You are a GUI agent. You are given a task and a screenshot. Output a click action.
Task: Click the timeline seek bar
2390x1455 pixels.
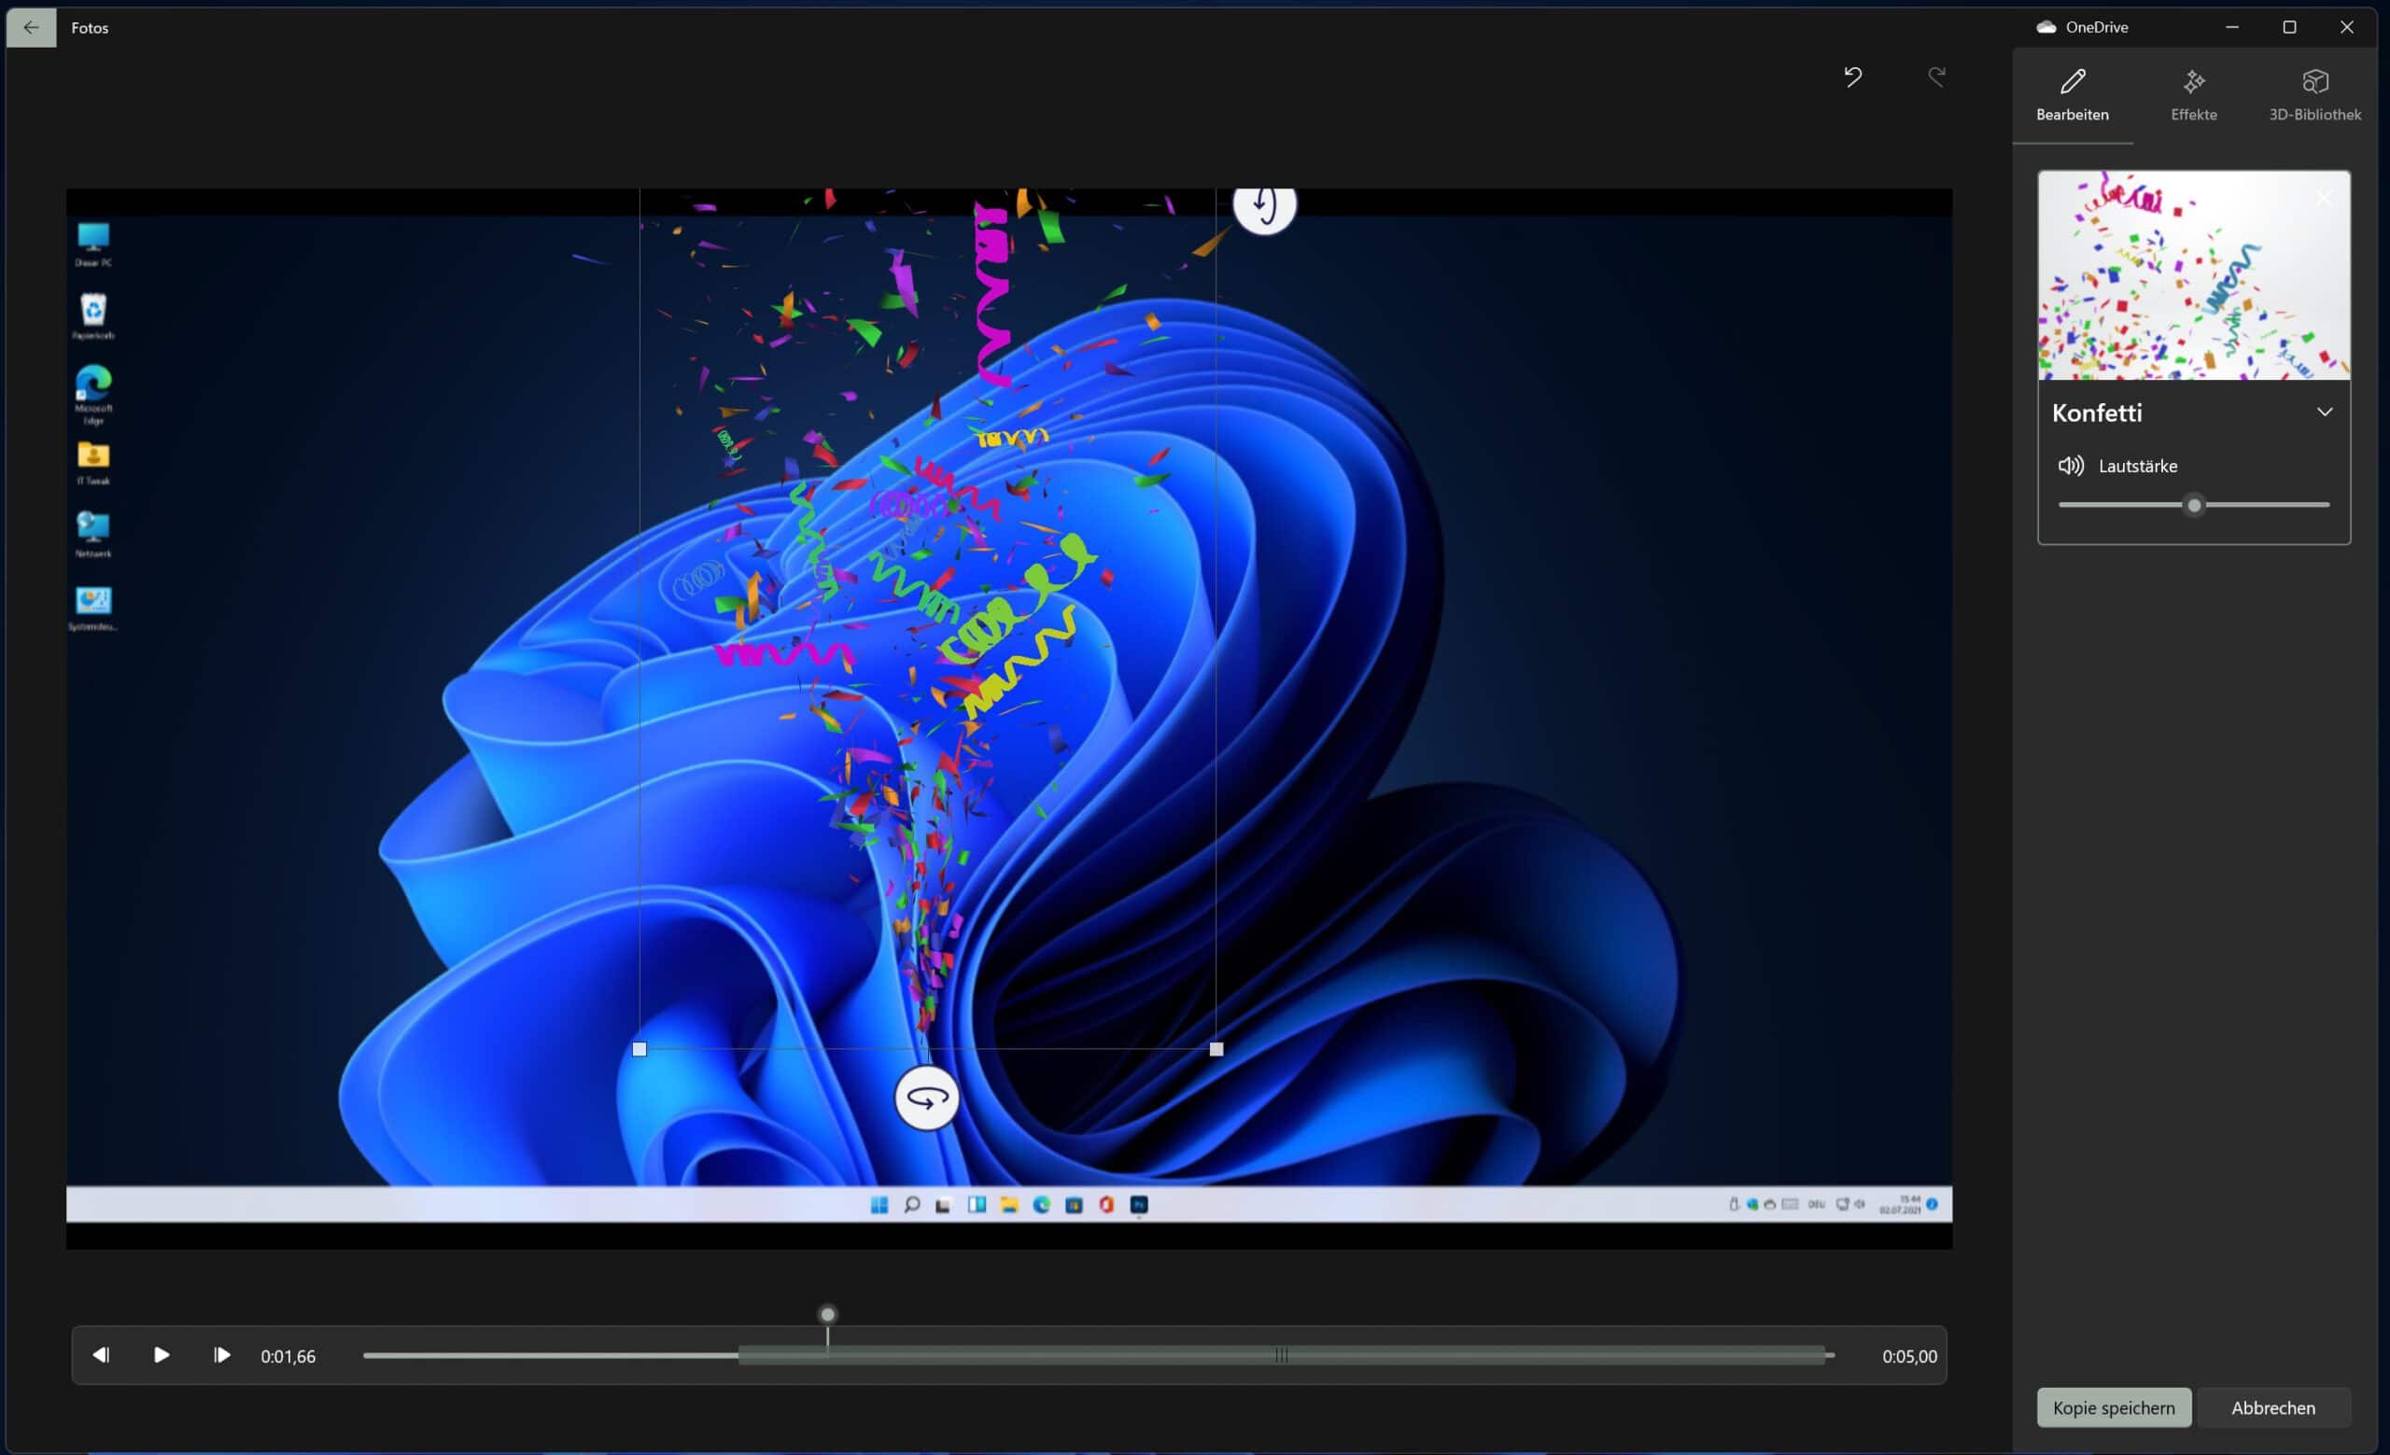[x=1099, y=1355]
